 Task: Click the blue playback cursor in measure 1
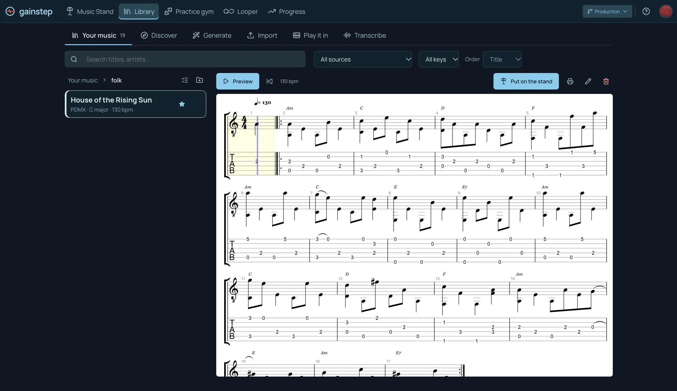[257, 145]
